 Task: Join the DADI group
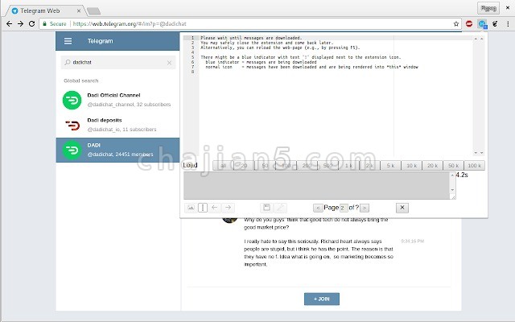point(322,299)
